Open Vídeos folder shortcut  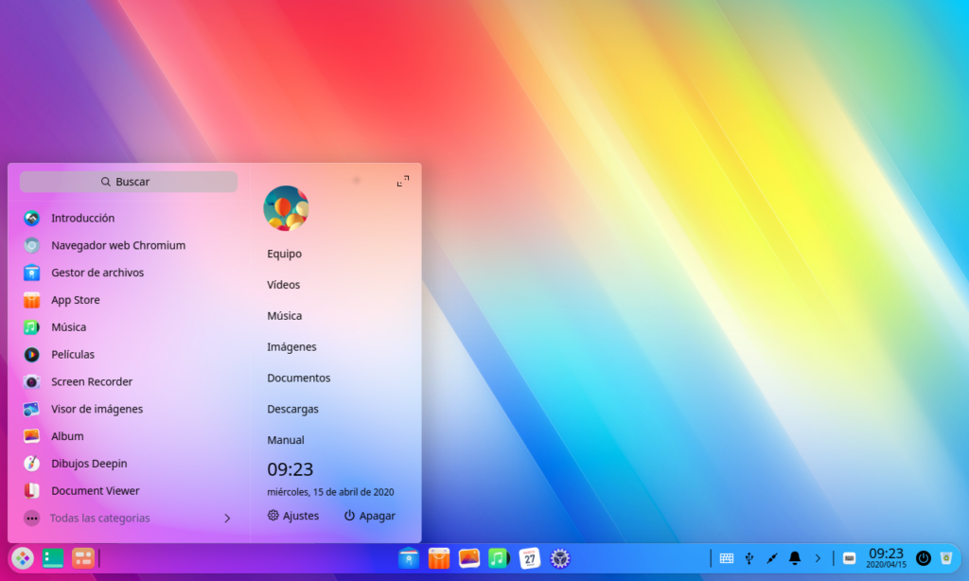click(x=284, y=284)
